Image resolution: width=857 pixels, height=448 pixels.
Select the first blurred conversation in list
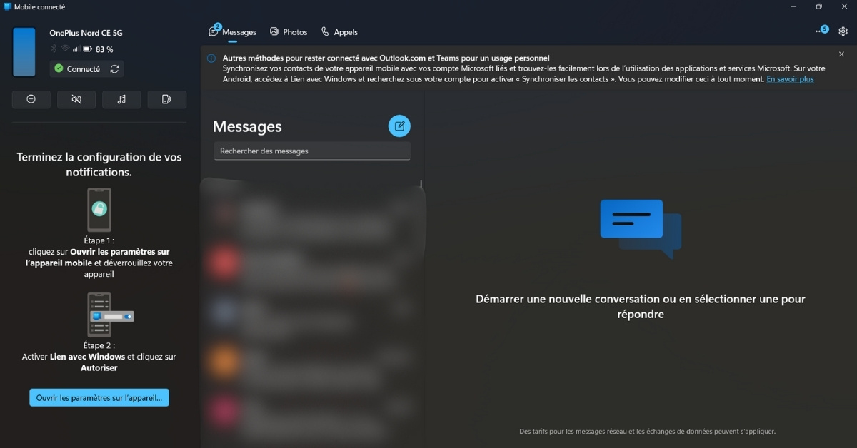click(311, 218)
